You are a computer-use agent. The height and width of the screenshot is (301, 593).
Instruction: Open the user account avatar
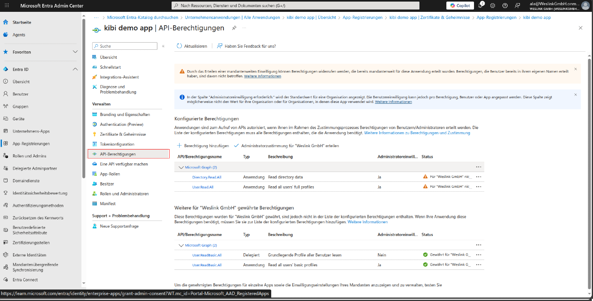pyautogui.click(x=585, y=6)
